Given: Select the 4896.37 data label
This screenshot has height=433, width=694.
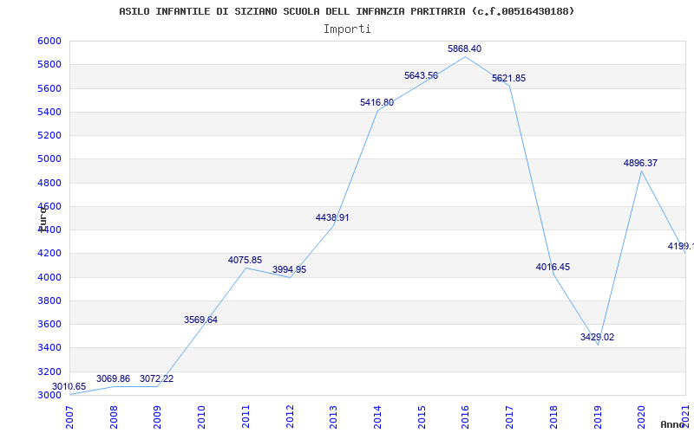Looking at the screenshot, I should 641,163.
